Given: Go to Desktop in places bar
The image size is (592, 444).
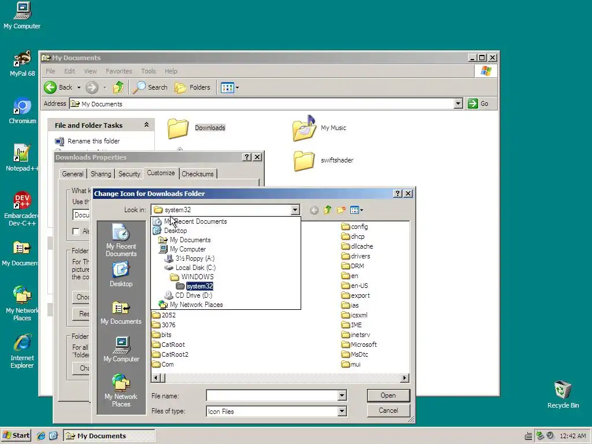Looking at the screenshot, I should 121,275.
